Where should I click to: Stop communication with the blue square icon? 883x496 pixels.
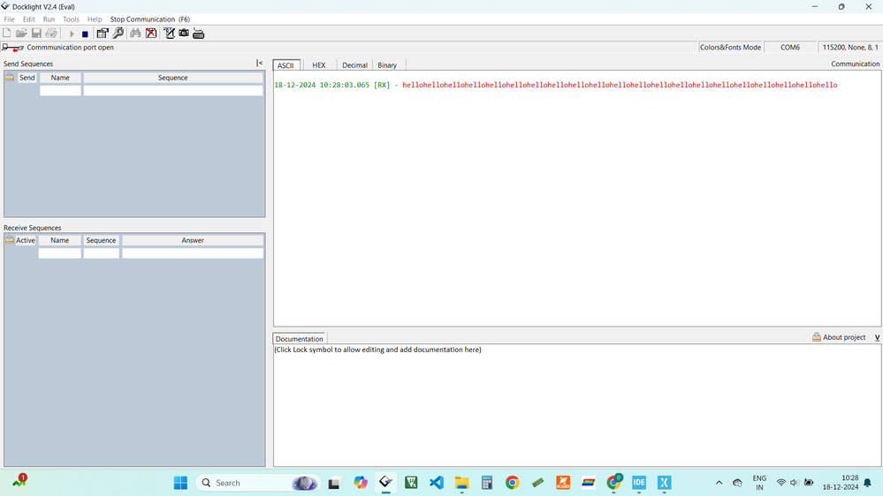pos(85,34)
